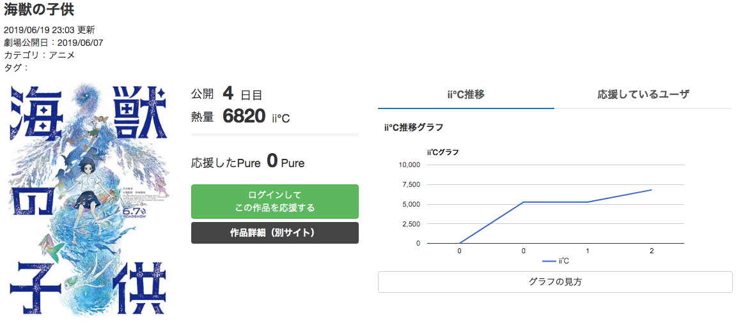Click the 海獣の子供 movie poster
Viewport: 736px width, 326px height.
tap(88, 200)
